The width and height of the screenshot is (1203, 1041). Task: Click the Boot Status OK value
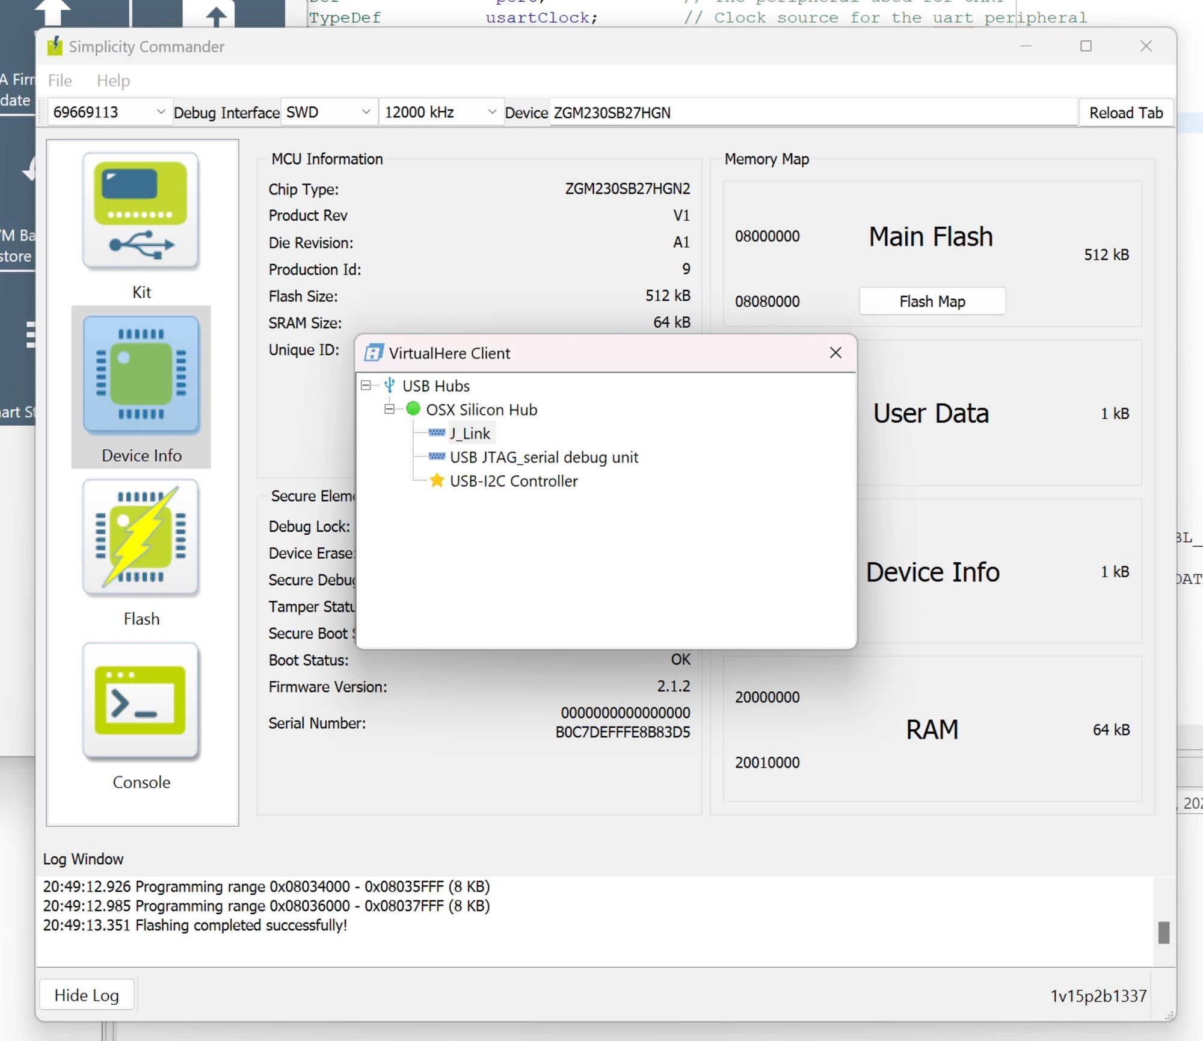pos(681,659)
